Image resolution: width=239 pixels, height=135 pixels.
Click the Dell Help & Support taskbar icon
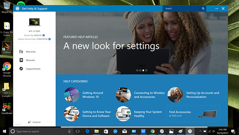pos(190,131)
